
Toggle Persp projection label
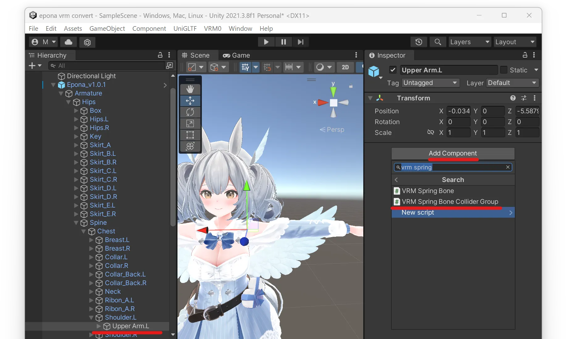point(332,130)
